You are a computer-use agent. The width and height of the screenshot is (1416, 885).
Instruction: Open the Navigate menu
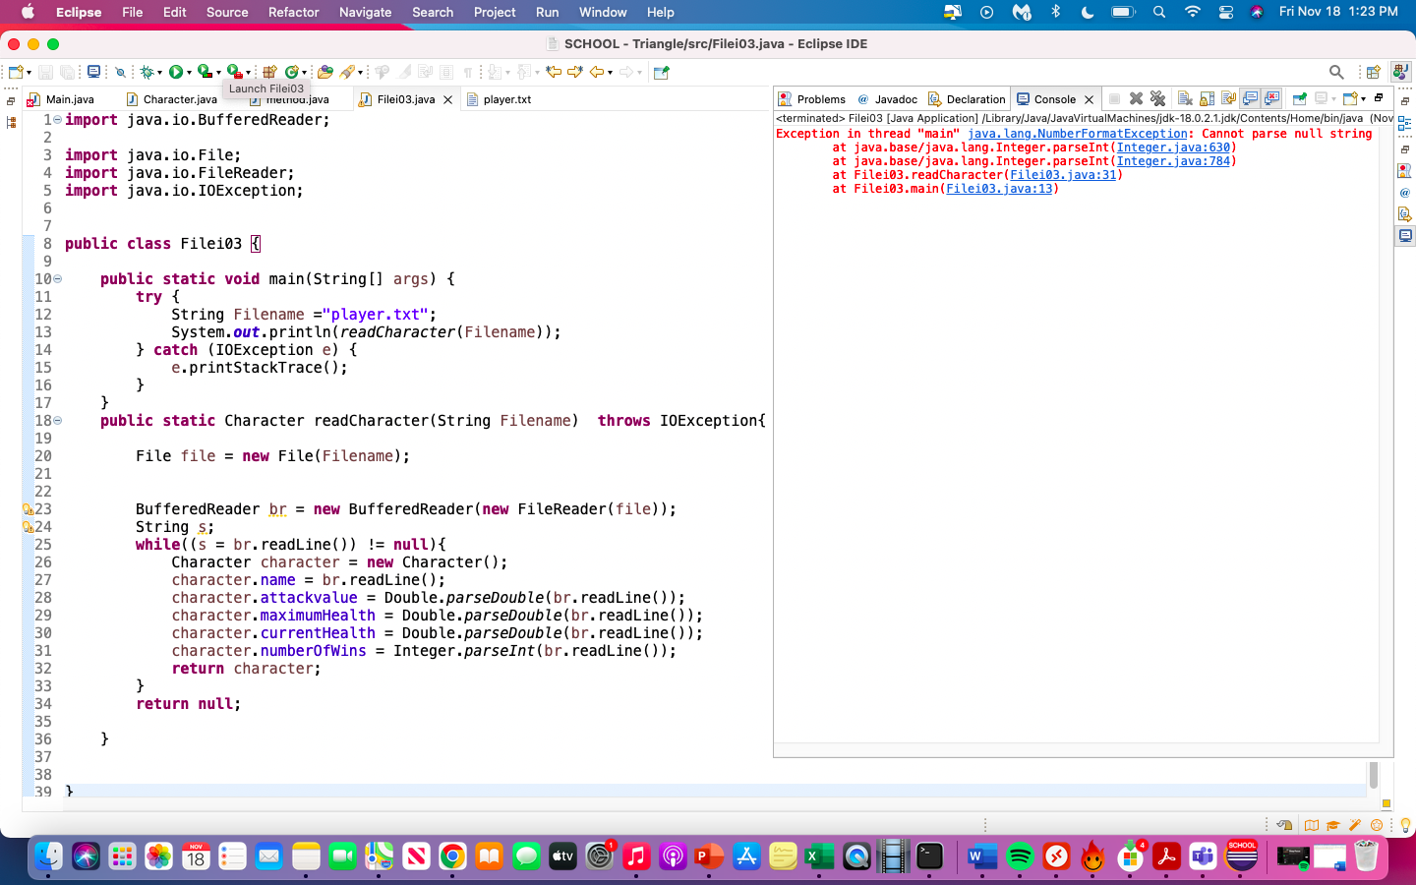[365, 12]
